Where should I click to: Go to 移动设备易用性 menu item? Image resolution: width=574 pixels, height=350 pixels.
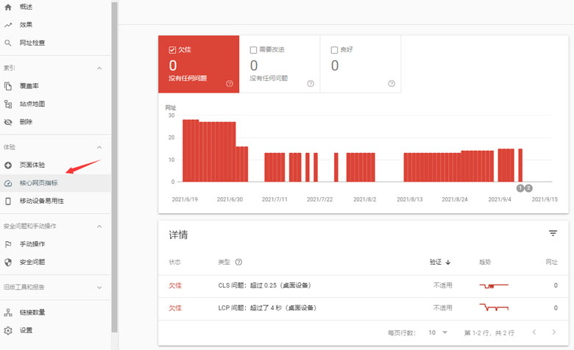41,201
